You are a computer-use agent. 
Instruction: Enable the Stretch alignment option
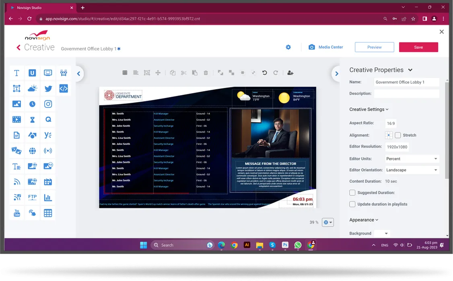tap(397, 135)
